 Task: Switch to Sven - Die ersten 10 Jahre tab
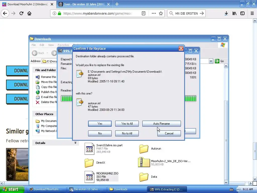84,4
